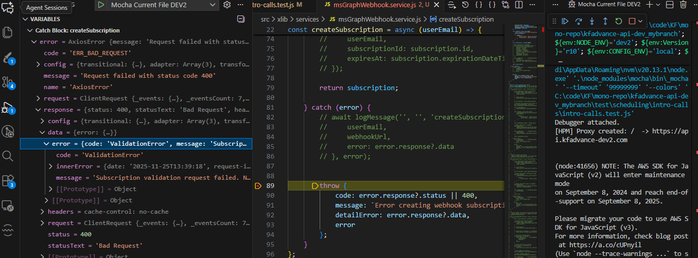Select variable row status = 400

[x=136, y=234]
